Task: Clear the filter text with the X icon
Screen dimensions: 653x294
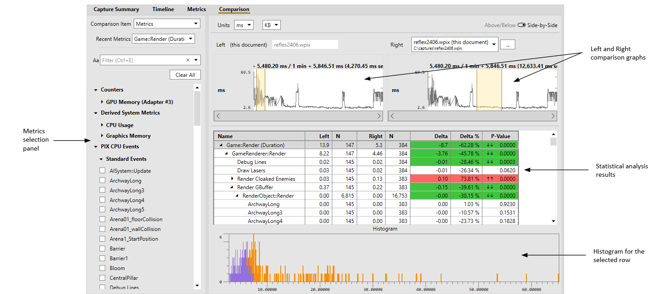Action: tap(187, 60)
